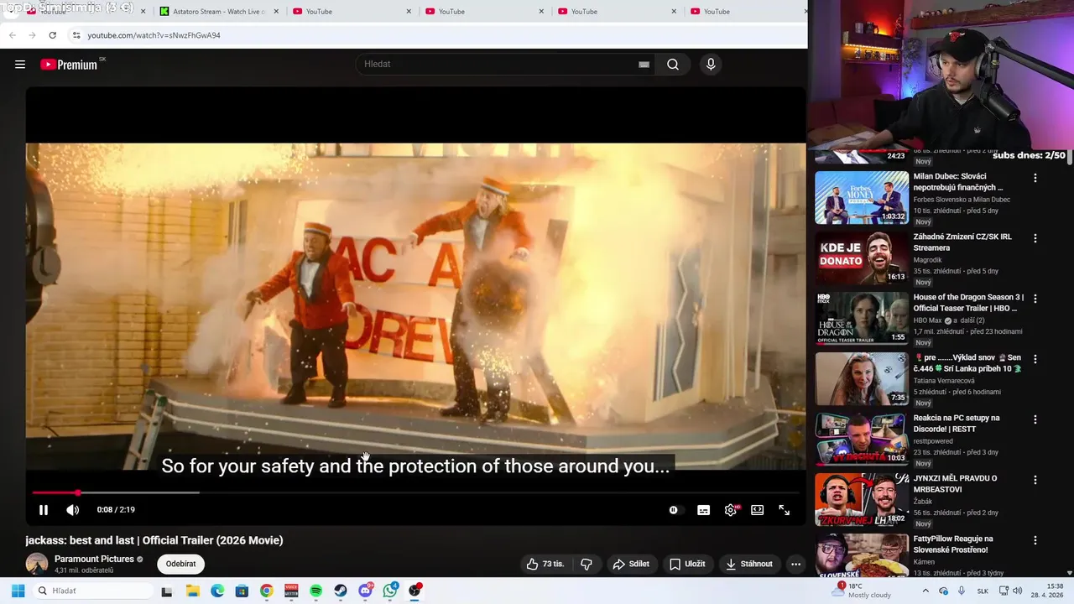Open Google Chrome from taskbar
1074x604 pixels.
(266, 591)
